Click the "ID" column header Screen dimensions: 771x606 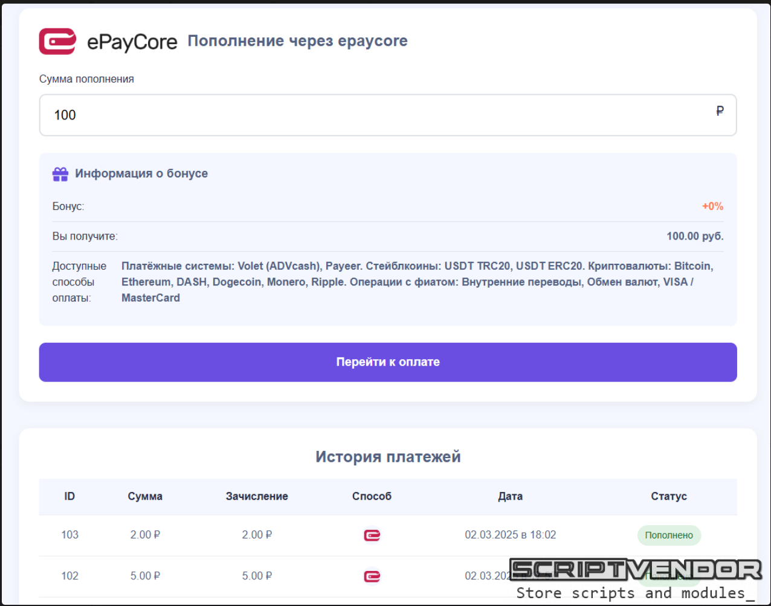coord(69,496)
